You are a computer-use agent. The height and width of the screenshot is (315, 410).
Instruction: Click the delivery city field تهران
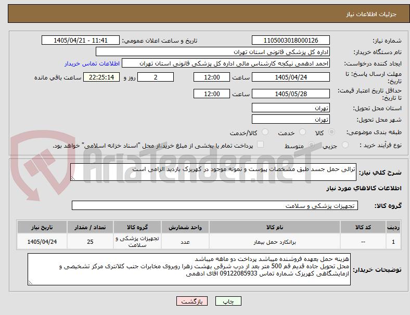[x=291, y=119]
